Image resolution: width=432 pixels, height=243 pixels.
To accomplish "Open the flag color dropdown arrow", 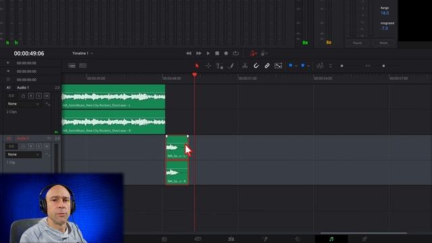I will coord(296,66).
